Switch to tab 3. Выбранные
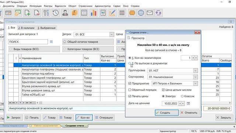This screenshot has width=236, height=133. point(46,28)
